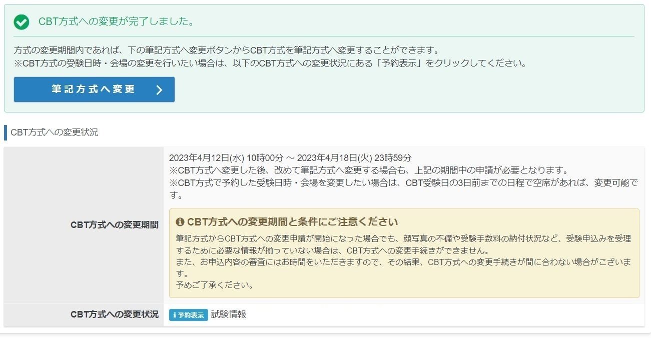Click the note starting ※CBT方式の受験日時・会場の変更を行いたい場合
This screenshot has height=338, width=651.
[x=271, y=63]
